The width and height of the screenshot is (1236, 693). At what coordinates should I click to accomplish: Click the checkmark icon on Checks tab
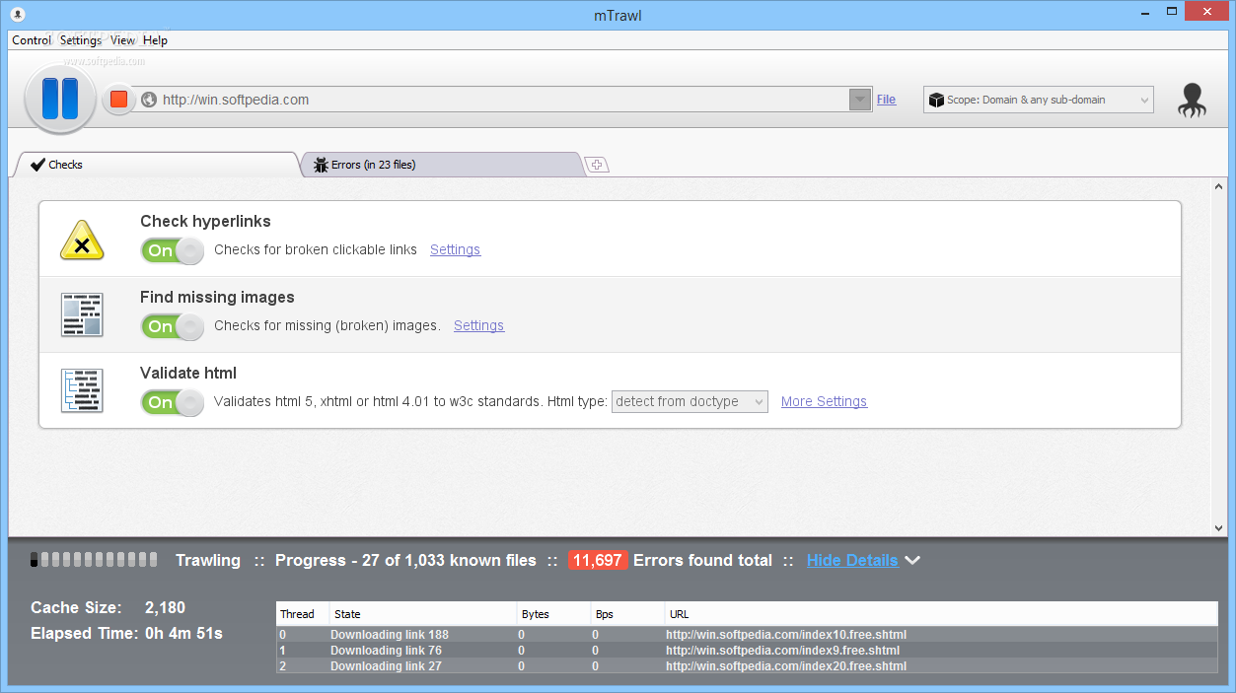point(38,165)
